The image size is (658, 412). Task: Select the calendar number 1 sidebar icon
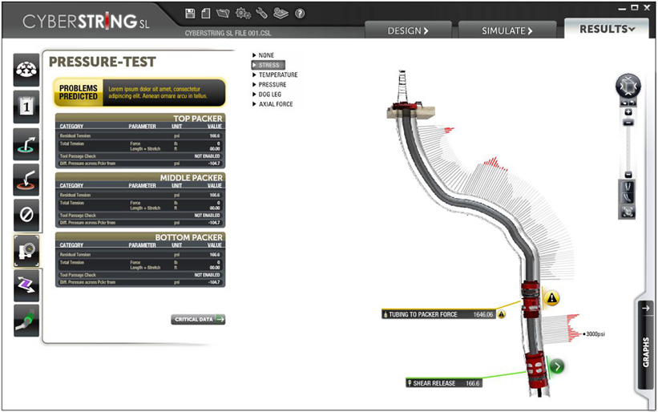26,107
